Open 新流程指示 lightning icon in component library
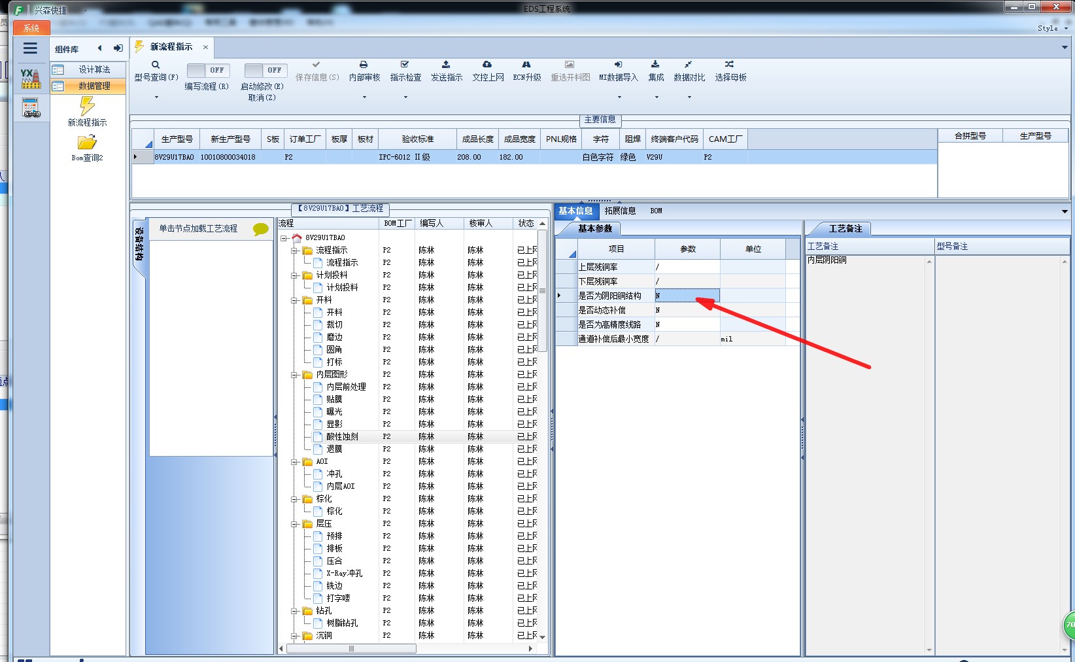 pos(87,105)
